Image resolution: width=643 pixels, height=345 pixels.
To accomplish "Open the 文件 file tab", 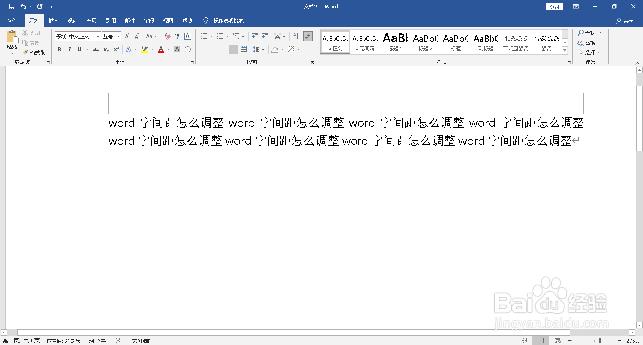I will point(12,21).
